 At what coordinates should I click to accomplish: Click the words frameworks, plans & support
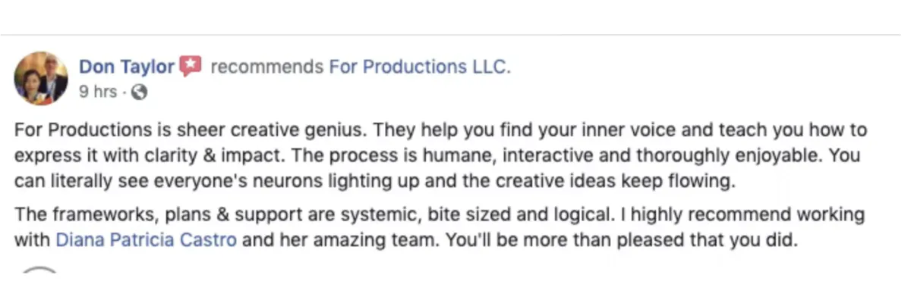[x=180, y=214]
